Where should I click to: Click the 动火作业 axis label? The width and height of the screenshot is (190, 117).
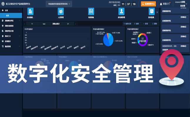pyautogui.click(x=63, y=47)
